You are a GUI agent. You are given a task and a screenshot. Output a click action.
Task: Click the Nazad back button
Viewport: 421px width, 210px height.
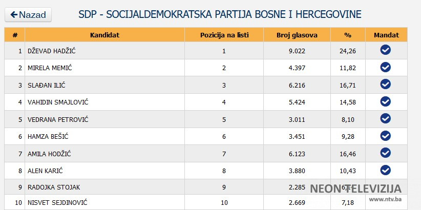[x=28, y=15]
